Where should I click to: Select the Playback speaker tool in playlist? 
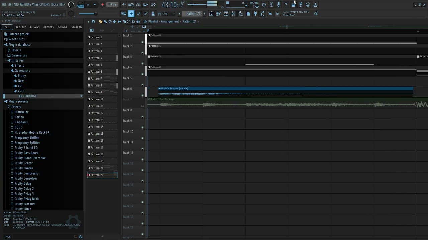point(138,22)
